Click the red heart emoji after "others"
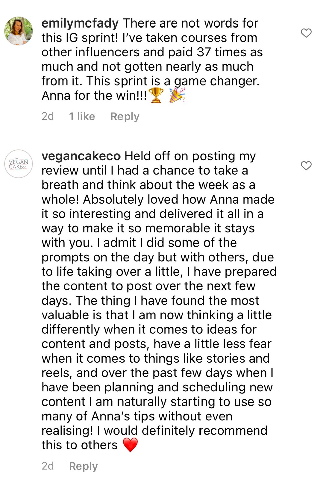 pos(130,445)
